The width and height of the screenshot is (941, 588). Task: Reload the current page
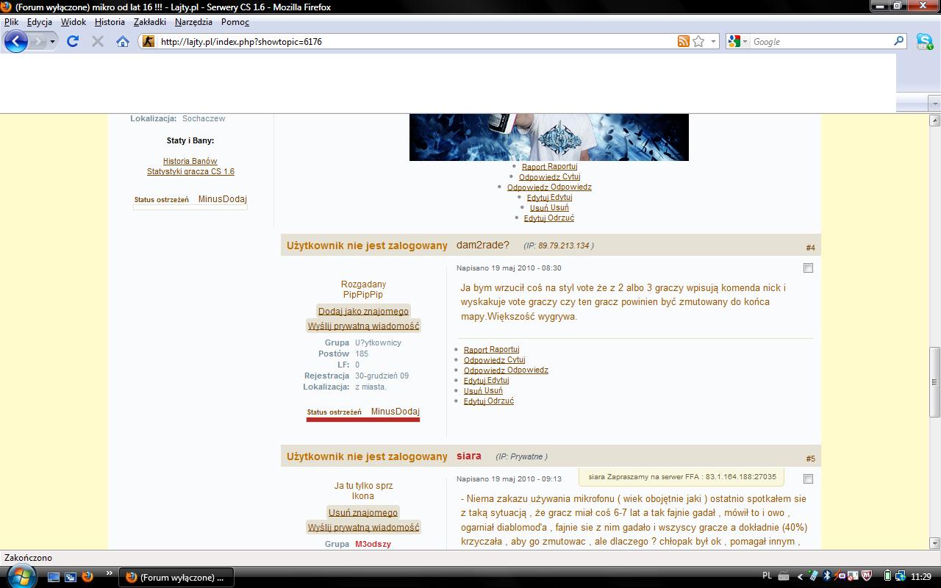click(72, 41)
